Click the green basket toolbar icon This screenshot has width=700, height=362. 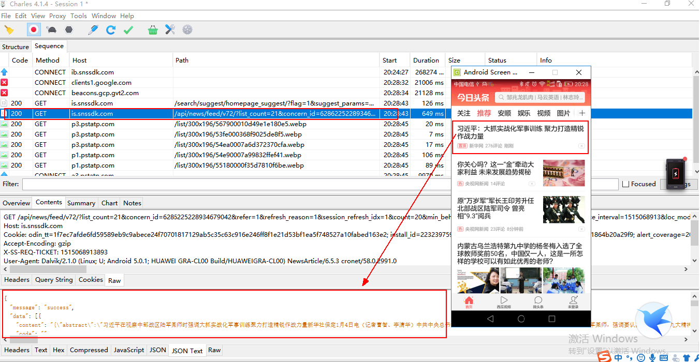coord(152,30)
